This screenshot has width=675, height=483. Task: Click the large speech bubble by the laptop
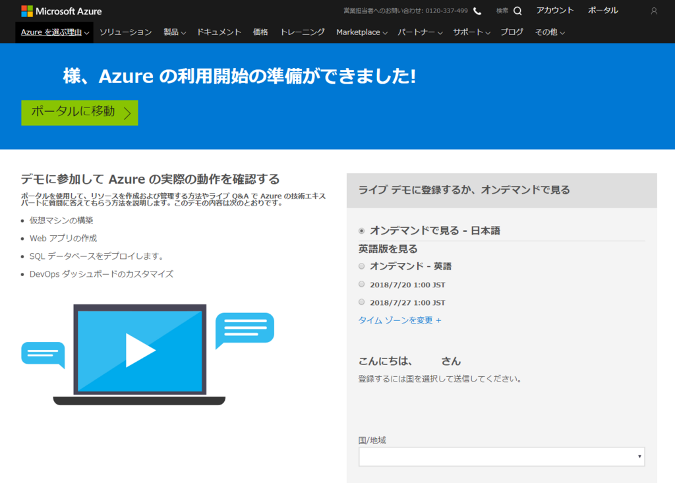click(x=245, y=329)
